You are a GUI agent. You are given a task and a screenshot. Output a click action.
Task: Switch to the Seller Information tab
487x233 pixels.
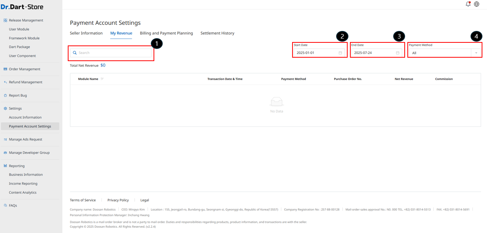pos(86,33)
